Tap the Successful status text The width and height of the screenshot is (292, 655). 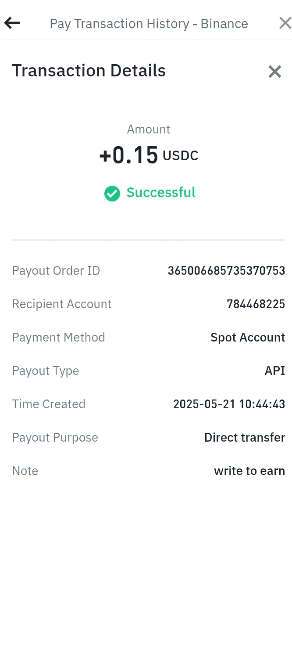pos(161,192)
